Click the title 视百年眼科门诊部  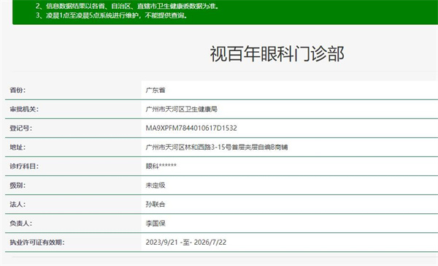click(x=277, y=53)
